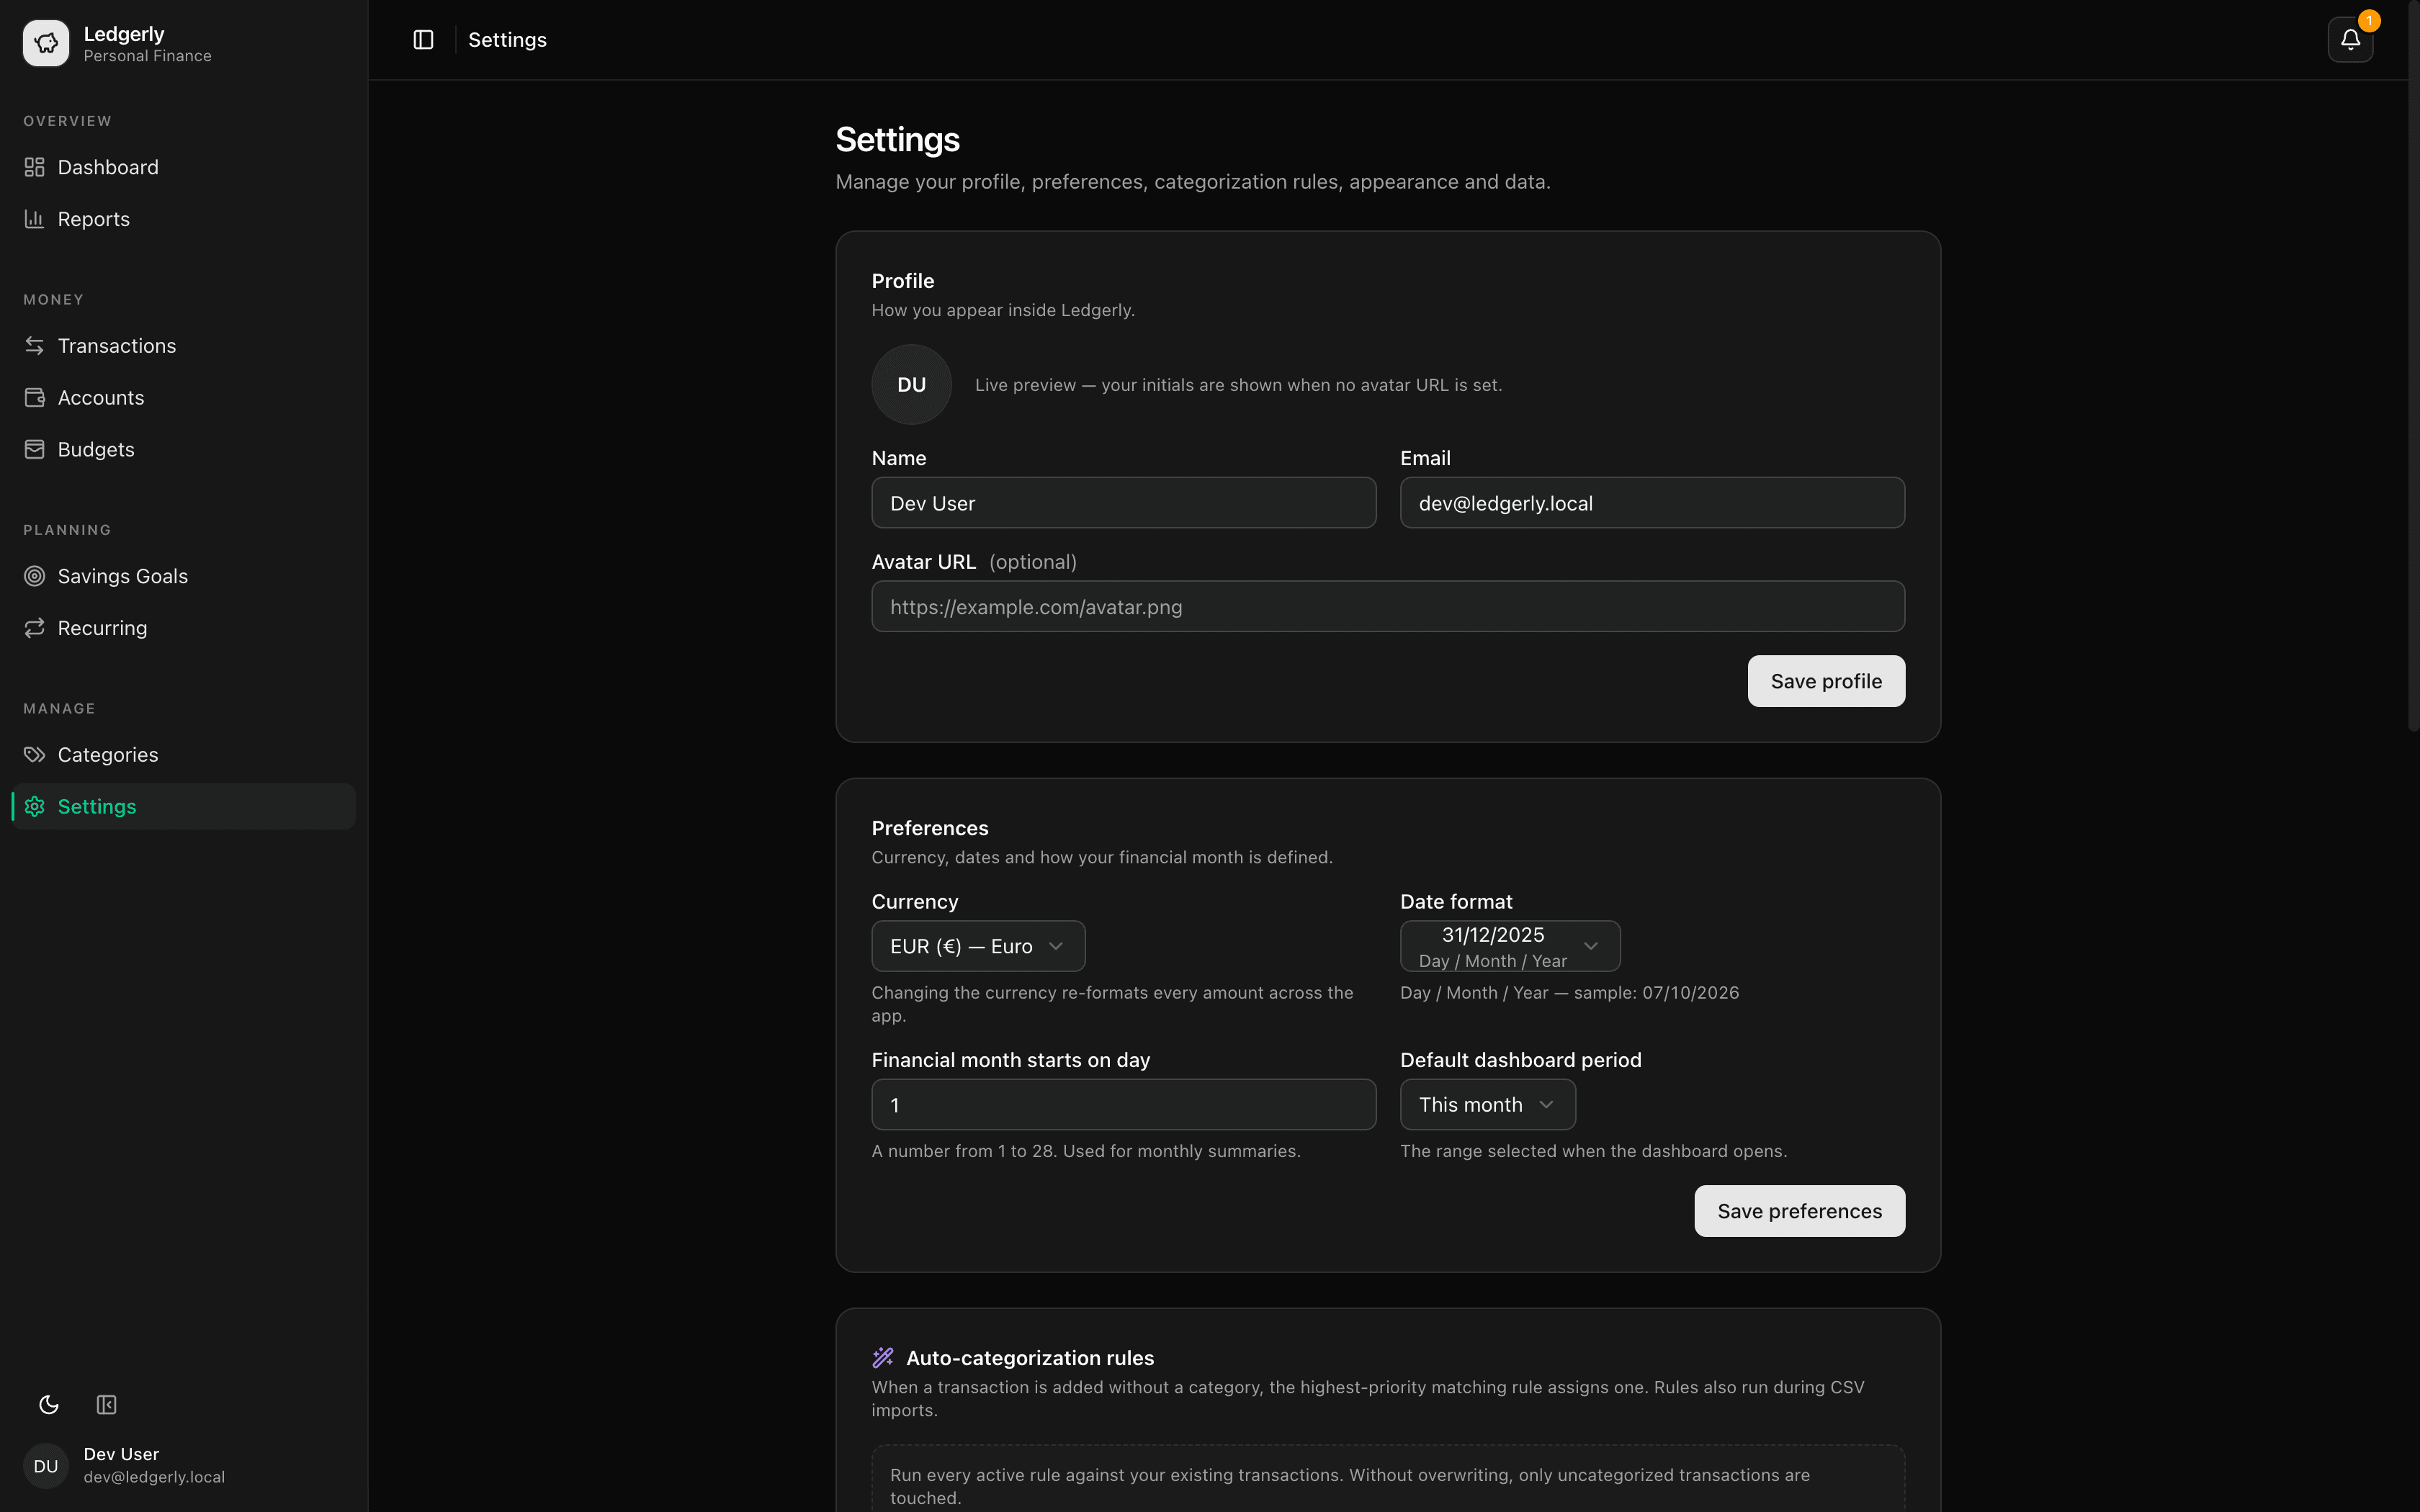Open Savings Goals
Screen dimensions: 2420x1512
(184, 576)
